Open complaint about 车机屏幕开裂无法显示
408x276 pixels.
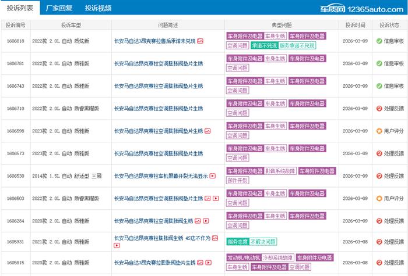click(x=160, y=176)
